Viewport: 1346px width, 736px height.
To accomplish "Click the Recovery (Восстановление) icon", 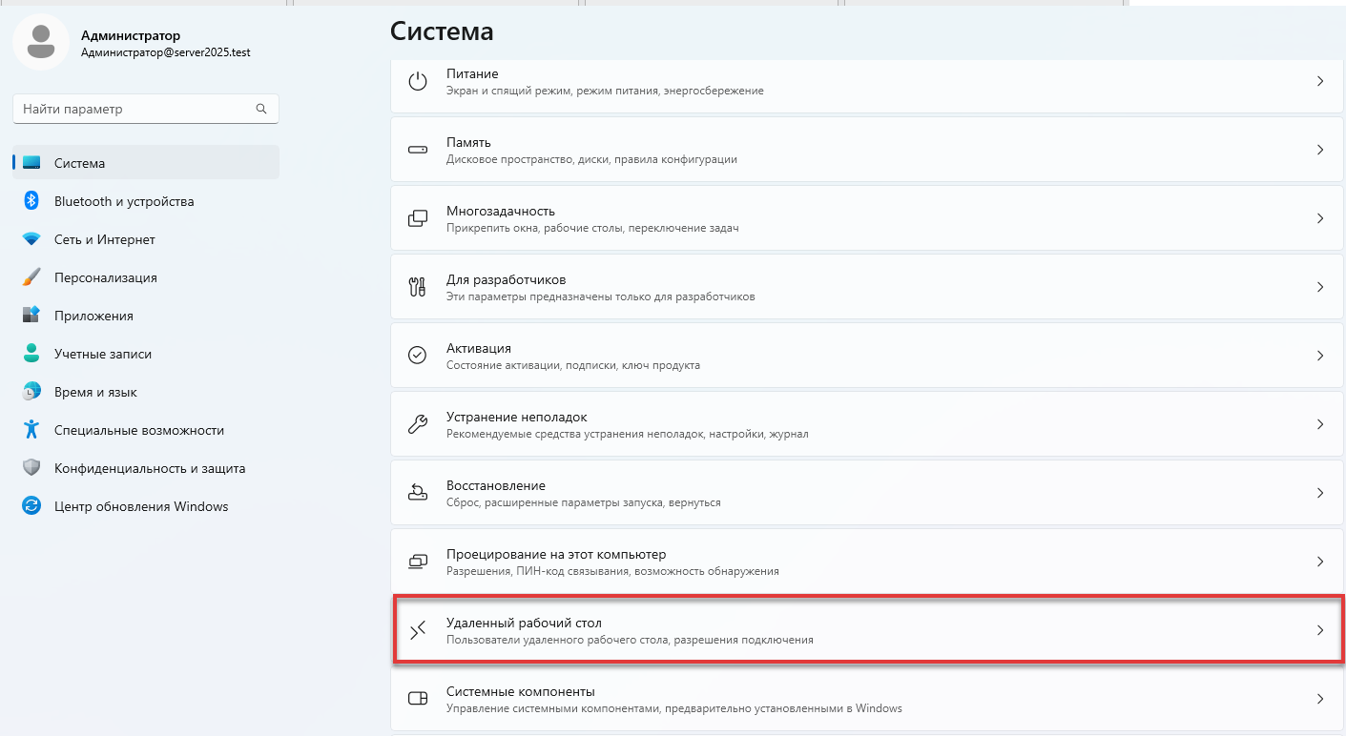I will (x=417, y=493).
